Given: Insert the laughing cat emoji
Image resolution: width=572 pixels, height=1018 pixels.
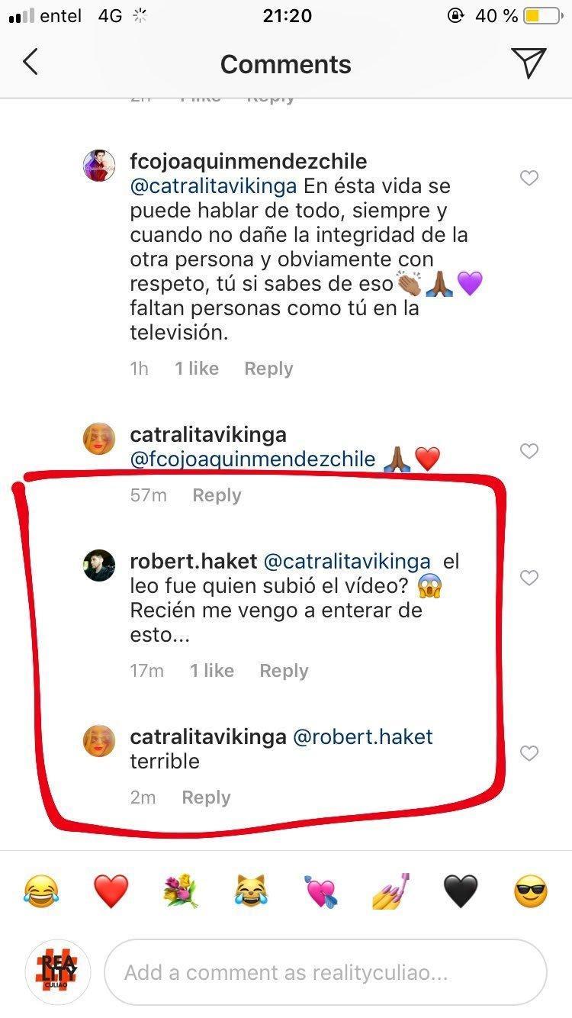Looking at the screenshot, I should [252, 891].
